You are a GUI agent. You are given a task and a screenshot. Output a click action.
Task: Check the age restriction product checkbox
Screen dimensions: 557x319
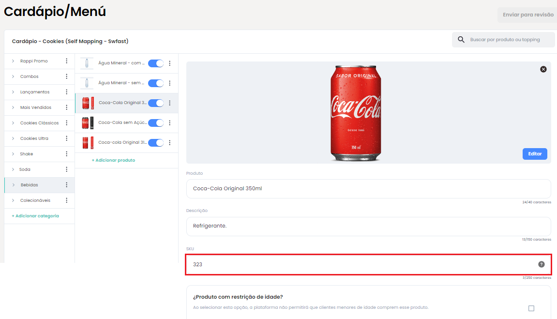531,308
